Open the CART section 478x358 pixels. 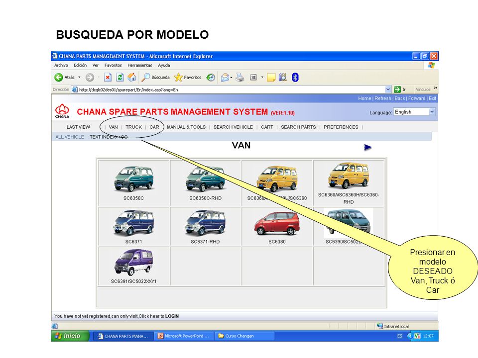267,127
